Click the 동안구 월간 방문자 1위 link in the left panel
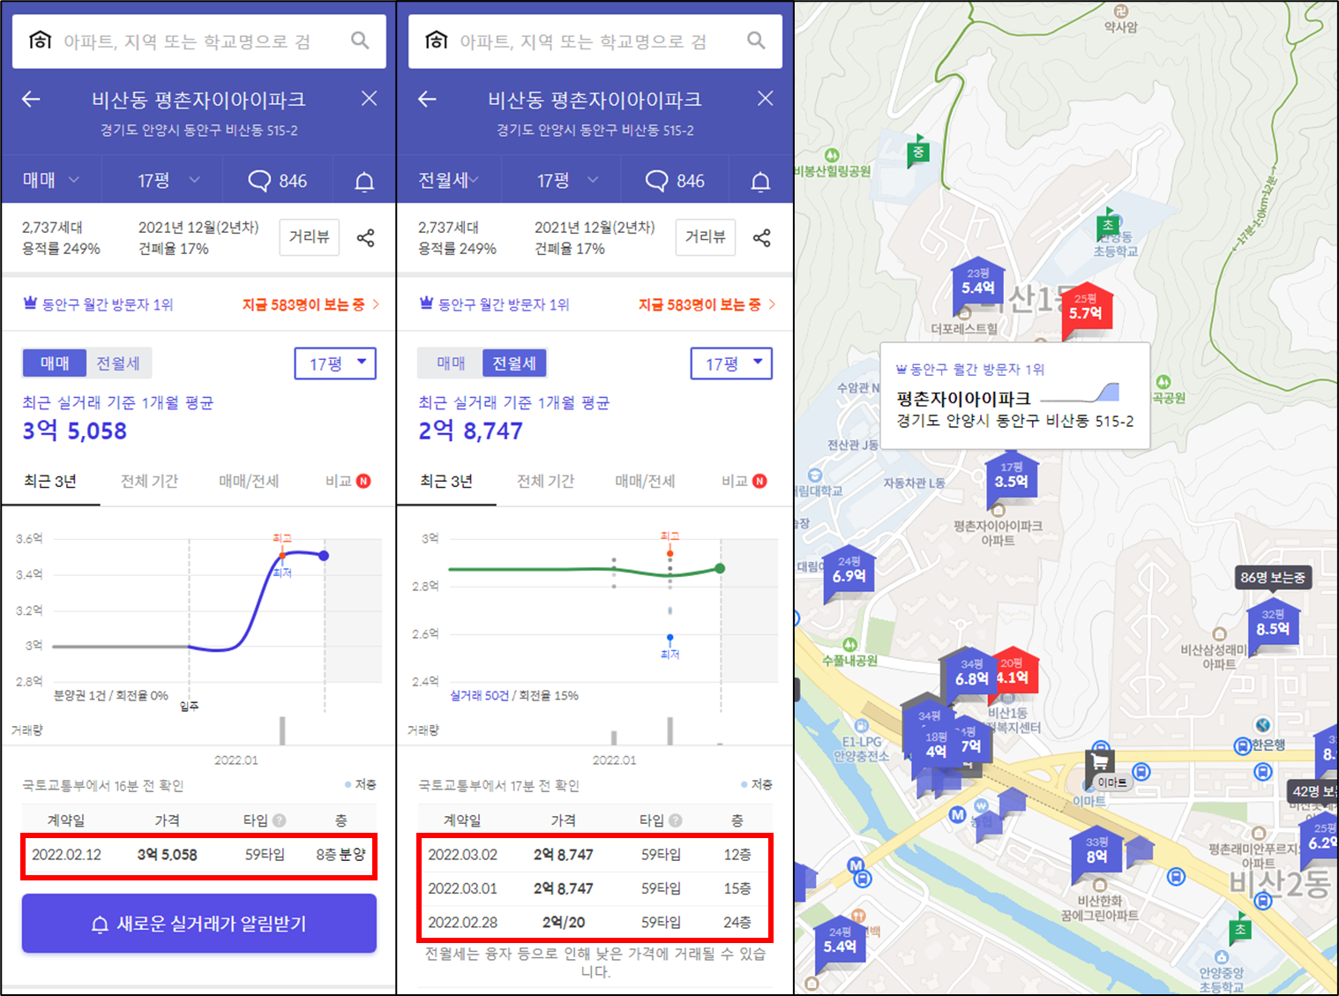This screenshot has height=996, width=1339. point(98,304)
